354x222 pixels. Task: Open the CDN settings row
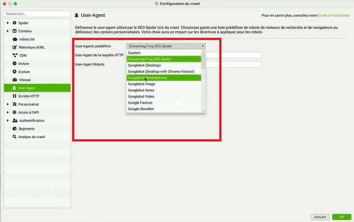pos(37,55)
